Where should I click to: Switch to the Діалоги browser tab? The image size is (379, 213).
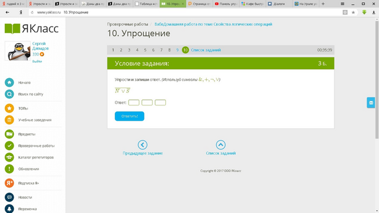tap(279, 4)
